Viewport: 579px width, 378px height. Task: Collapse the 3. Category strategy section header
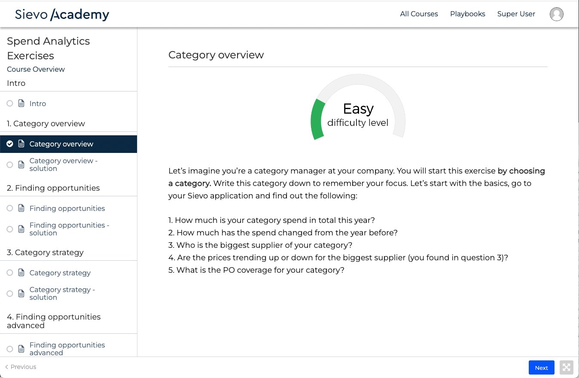[45, 253]
